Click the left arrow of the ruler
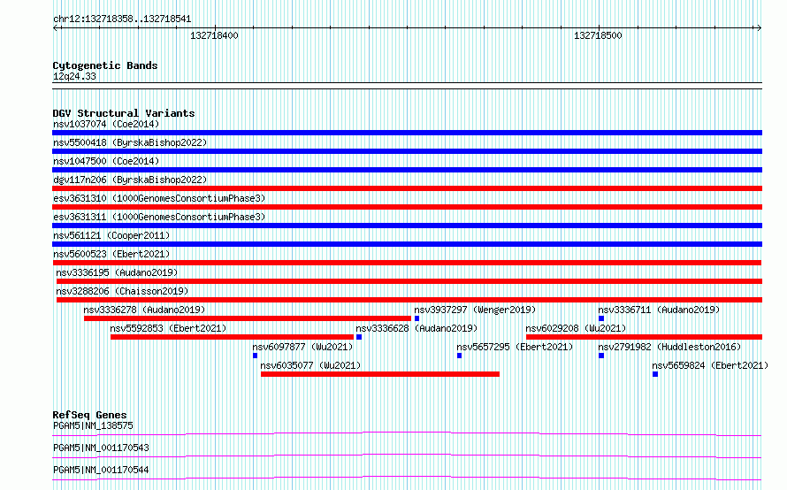This screenshot has height=490, width=787. point(57,28)
